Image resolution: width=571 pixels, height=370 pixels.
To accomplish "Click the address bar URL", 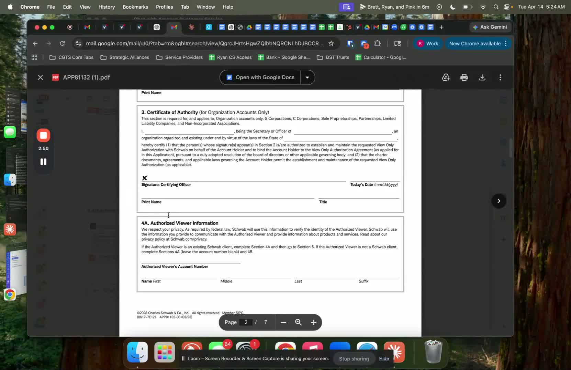I will coord(204,44).
